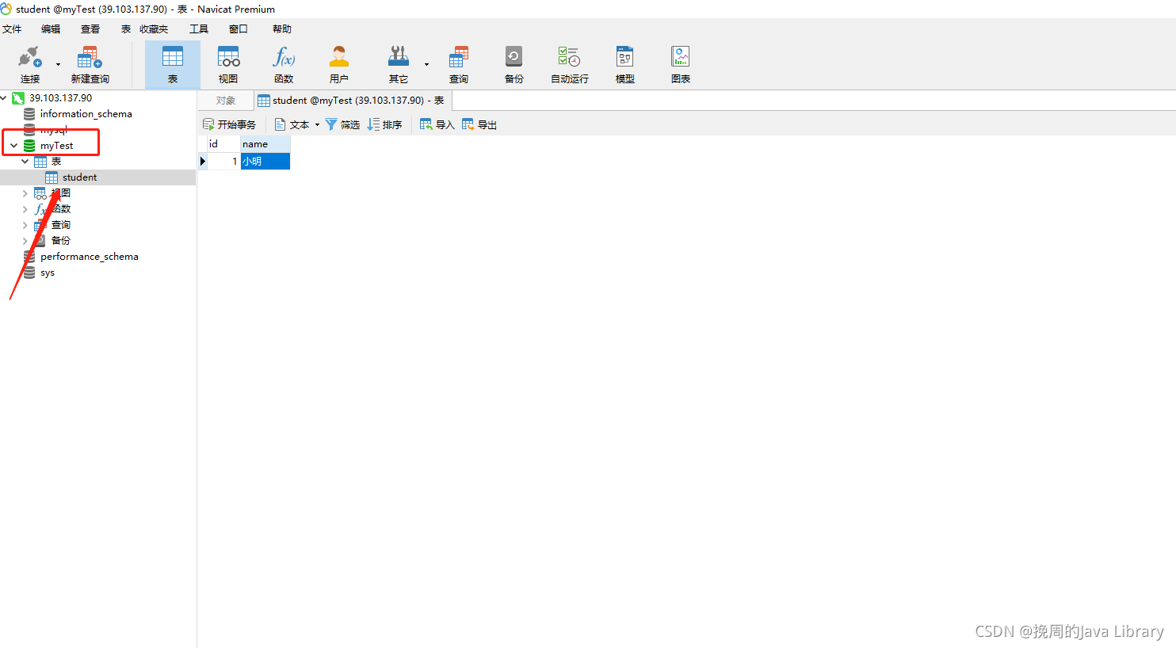Open the 查看 menu
Image resolution: width=1176 pixels, height=648 pixels.
90,29
